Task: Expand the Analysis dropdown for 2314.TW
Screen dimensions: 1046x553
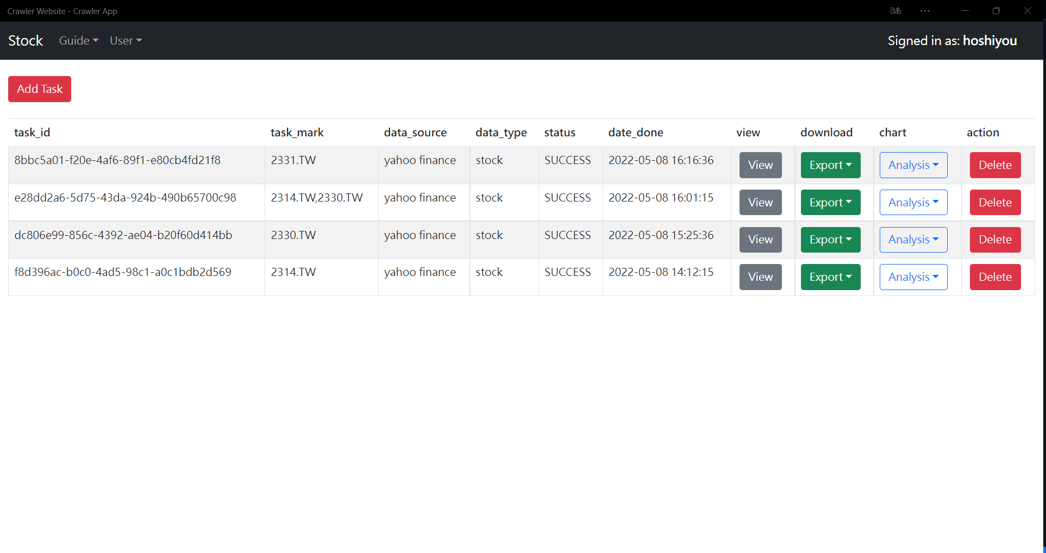Action: [x=913, y=276]
